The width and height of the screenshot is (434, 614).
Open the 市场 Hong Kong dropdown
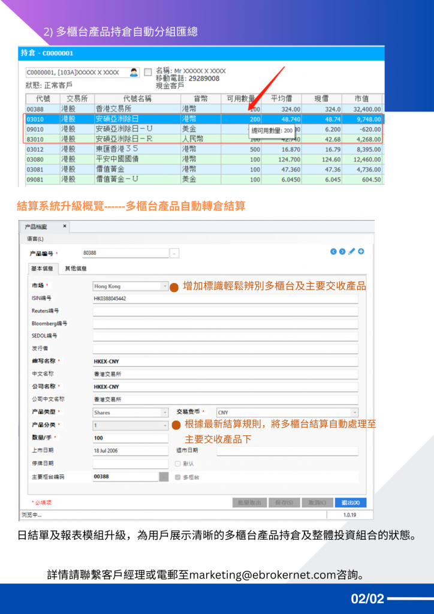[x=165, y=286]
